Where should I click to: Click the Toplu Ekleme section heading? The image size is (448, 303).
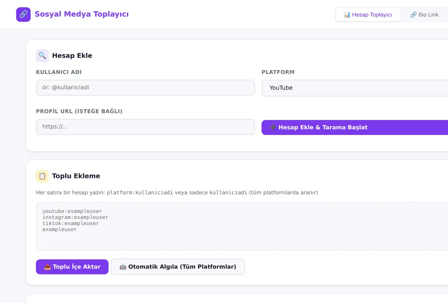coord(76,176)
